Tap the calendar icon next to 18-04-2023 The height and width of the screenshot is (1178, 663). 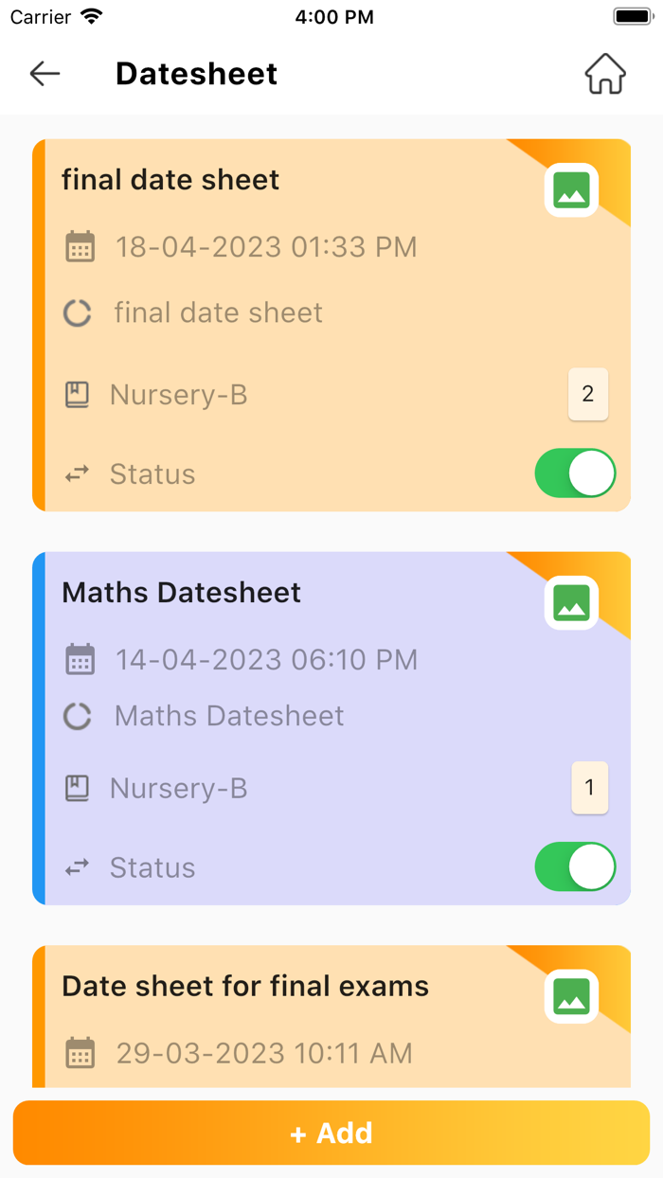81,246
